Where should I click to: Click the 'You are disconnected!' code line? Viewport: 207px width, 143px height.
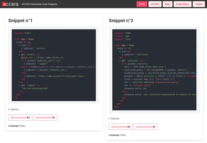35,88
